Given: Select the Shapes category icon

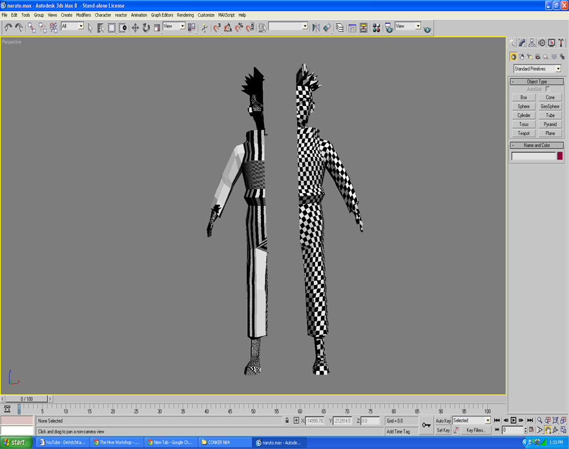Looking at the screenshot, I should (x=521, y=57).
